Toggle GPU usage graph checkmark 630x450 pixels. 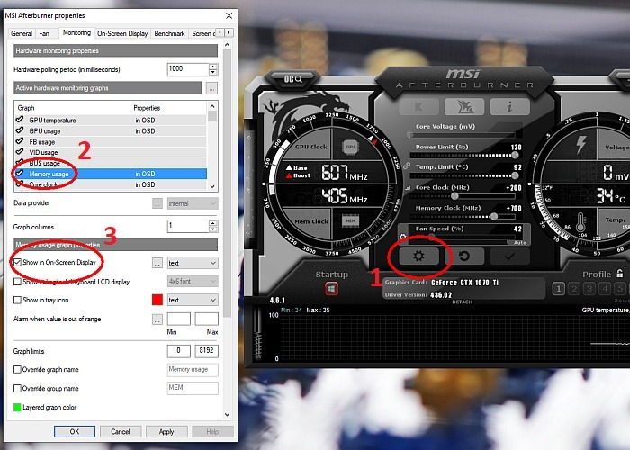tap(19, 130)
